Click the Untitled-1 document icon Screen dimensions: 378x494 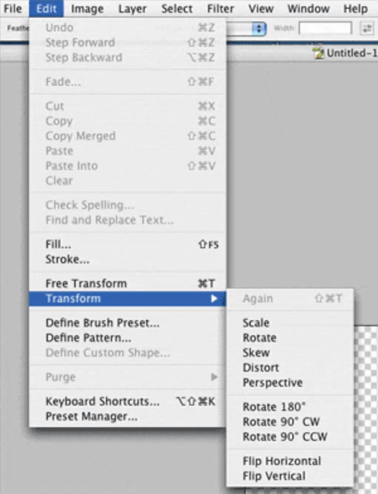tap(318, 53)
